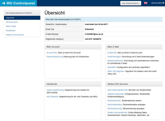Open the Studienadresse link
165x121 pixels.
114,101
